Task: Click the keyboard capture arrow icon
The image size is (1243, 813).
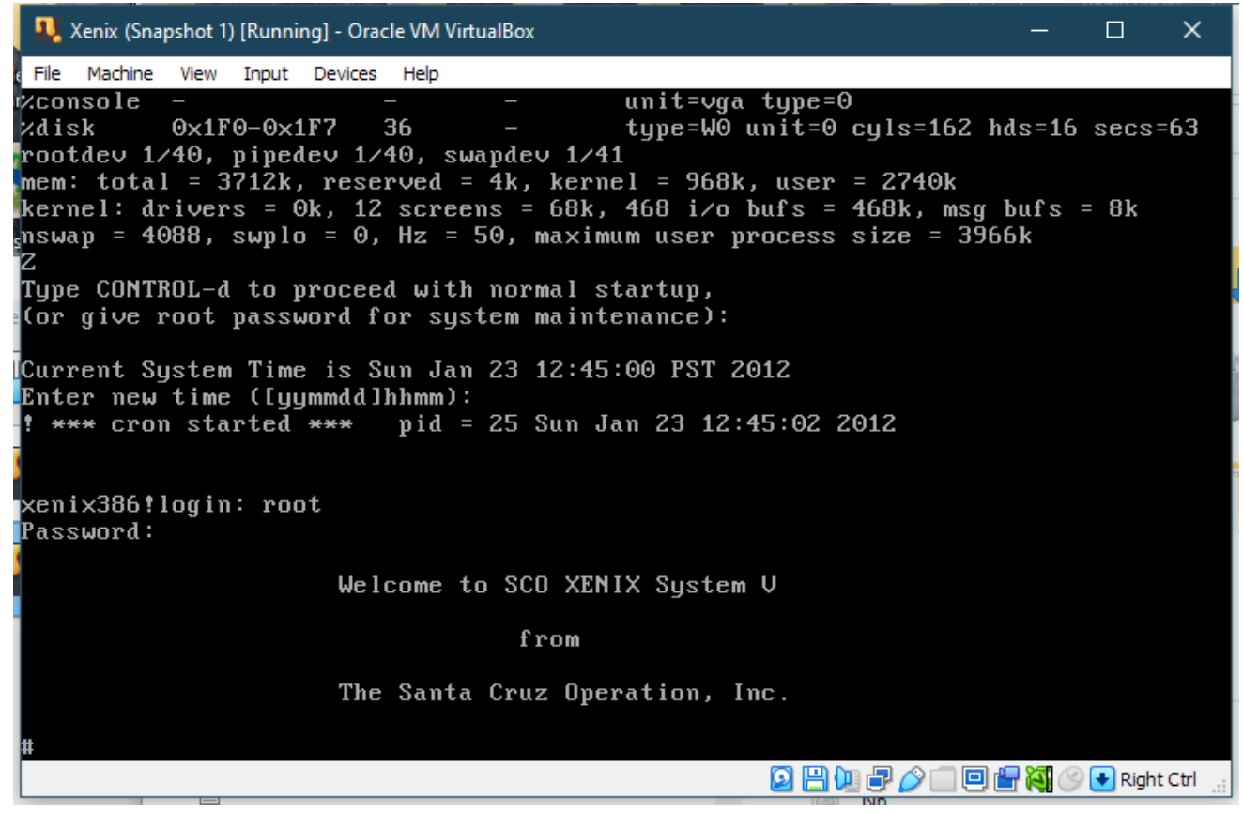Action: pyautogui.click(x=1102, y=779)
